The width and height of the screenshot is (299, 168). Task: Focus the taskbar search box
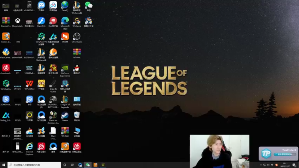[34, 165]
